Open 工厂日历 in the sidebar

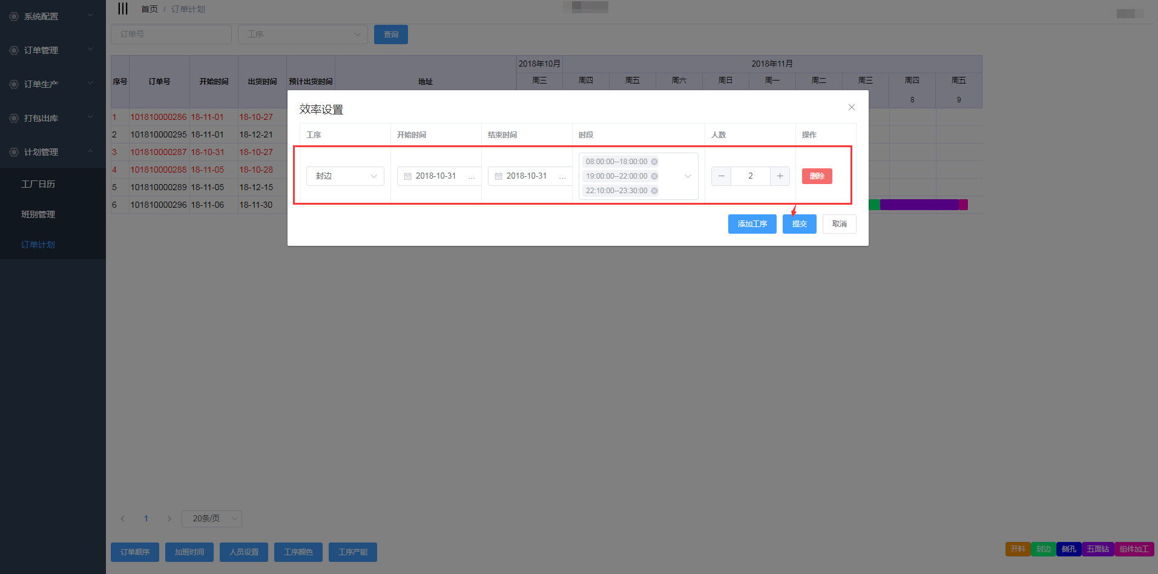point(38,184)
